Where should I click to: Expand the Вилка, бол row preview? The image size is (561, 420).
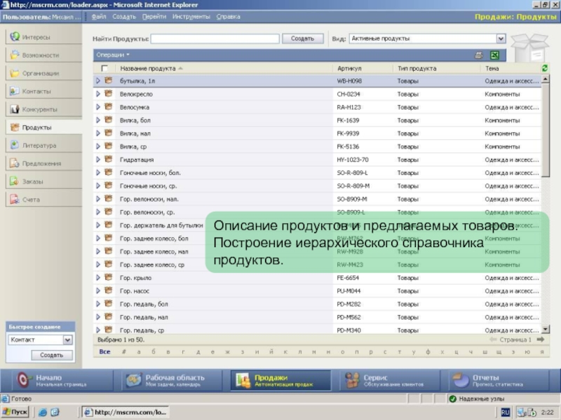98,120
